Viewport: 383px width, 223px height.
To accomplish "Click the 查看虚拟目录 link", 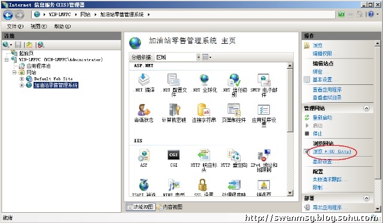I will (327, 97).
